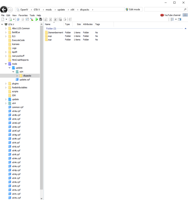Click the search magnifier icon
The image size is (188, 200).
[x=185, y=9]
